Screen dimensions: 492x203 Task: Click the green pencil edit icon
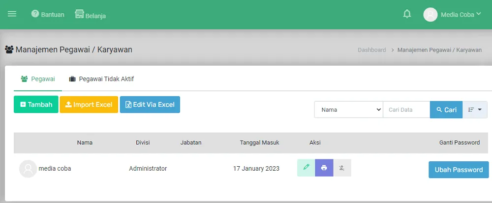(306, 168)
